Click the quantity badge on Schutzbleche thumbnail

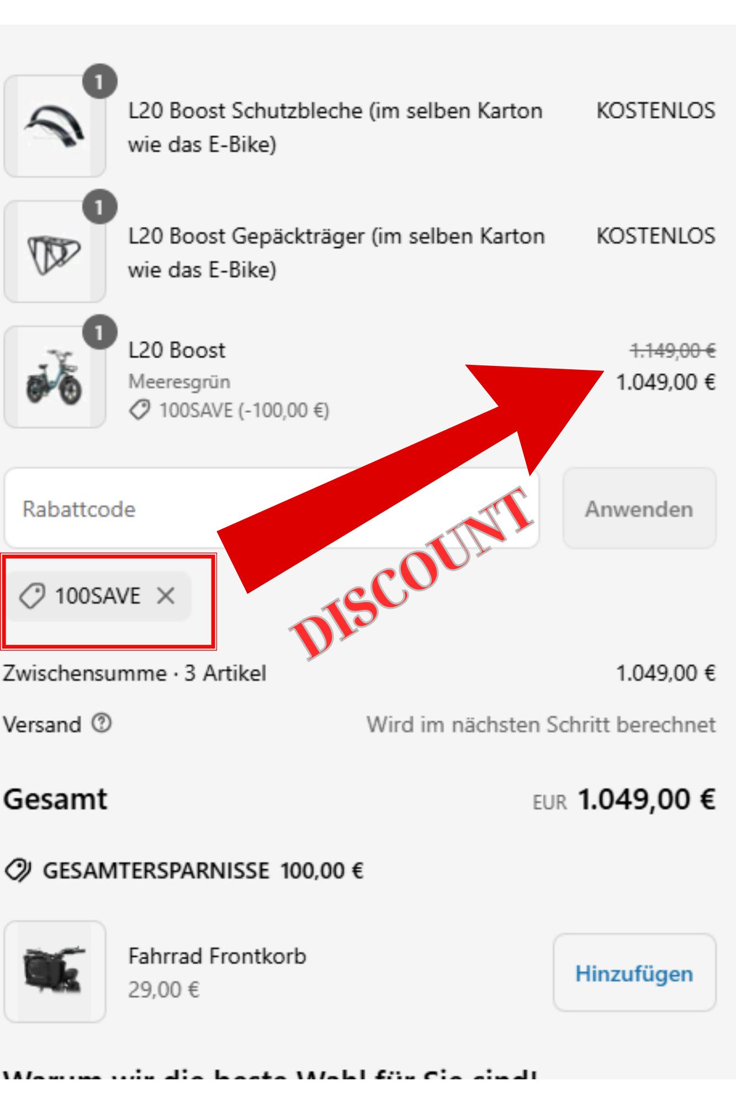(x=100, y=82)
